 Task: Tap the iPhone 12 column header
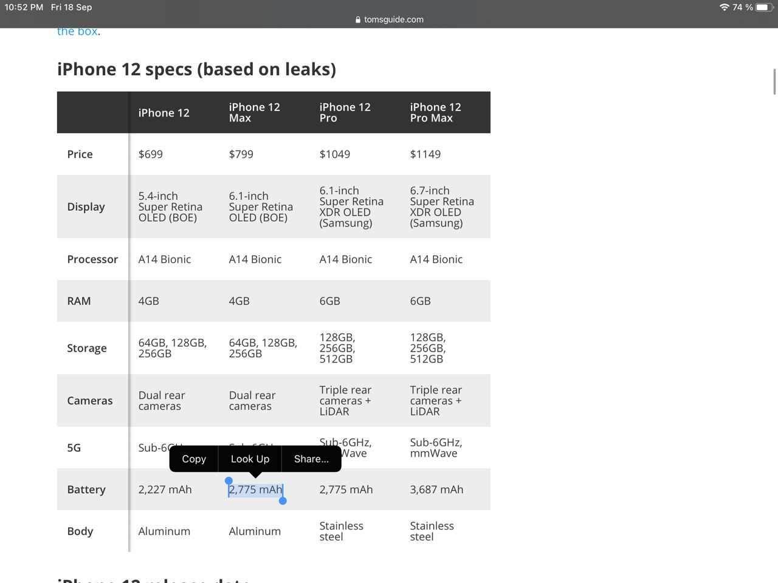[164, 113]
